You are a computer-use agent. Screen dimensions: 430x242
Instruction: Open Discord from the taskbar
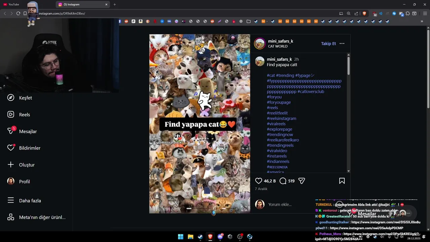(x=220, y=237)
